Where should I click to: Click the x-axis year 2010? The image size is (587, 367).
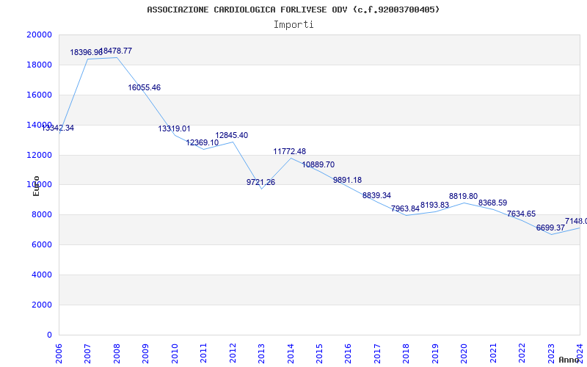[175, 353]
